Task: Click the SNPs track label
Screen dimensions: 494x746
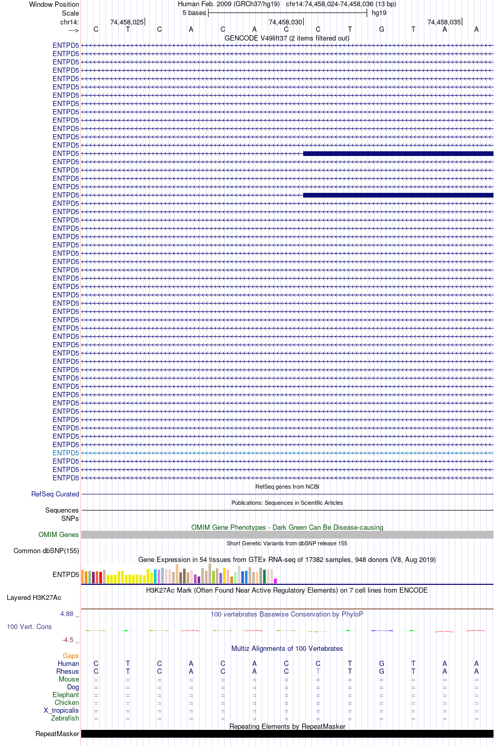Action: [70, 518]
